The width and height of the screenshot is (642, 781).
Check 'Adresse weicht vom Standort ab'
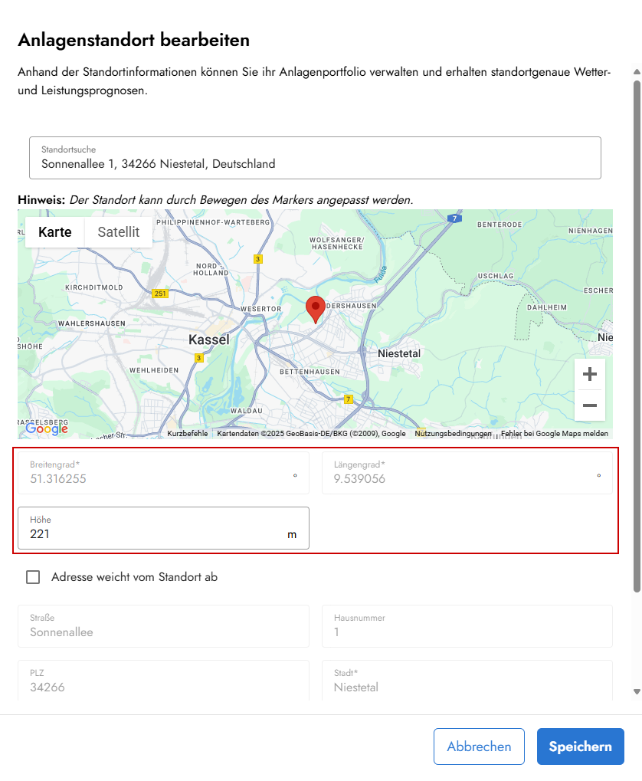[x=33, y=577]
